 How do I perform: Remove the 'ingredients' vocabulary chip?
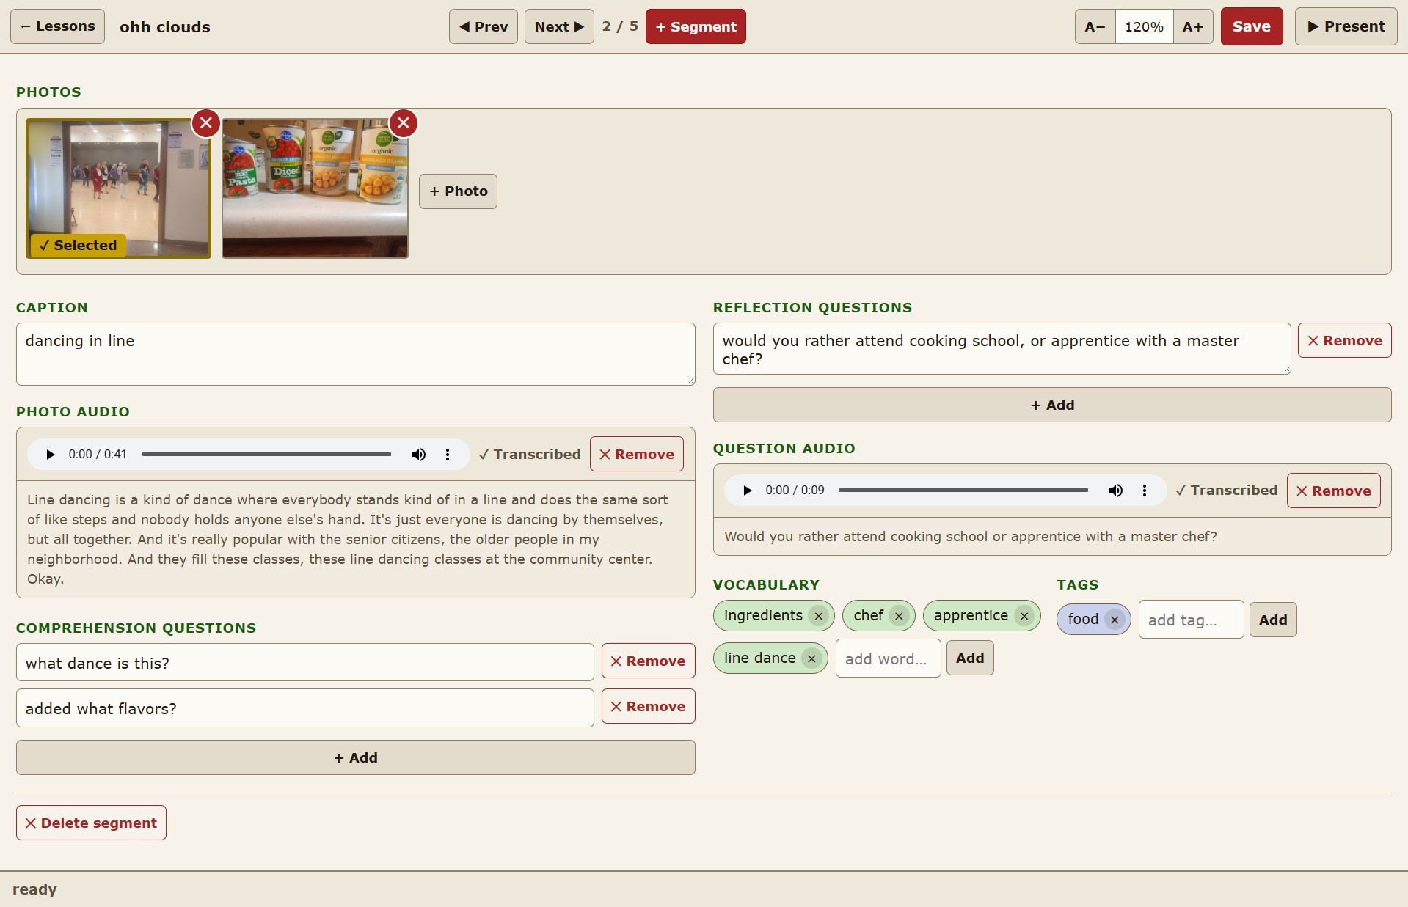819,617
